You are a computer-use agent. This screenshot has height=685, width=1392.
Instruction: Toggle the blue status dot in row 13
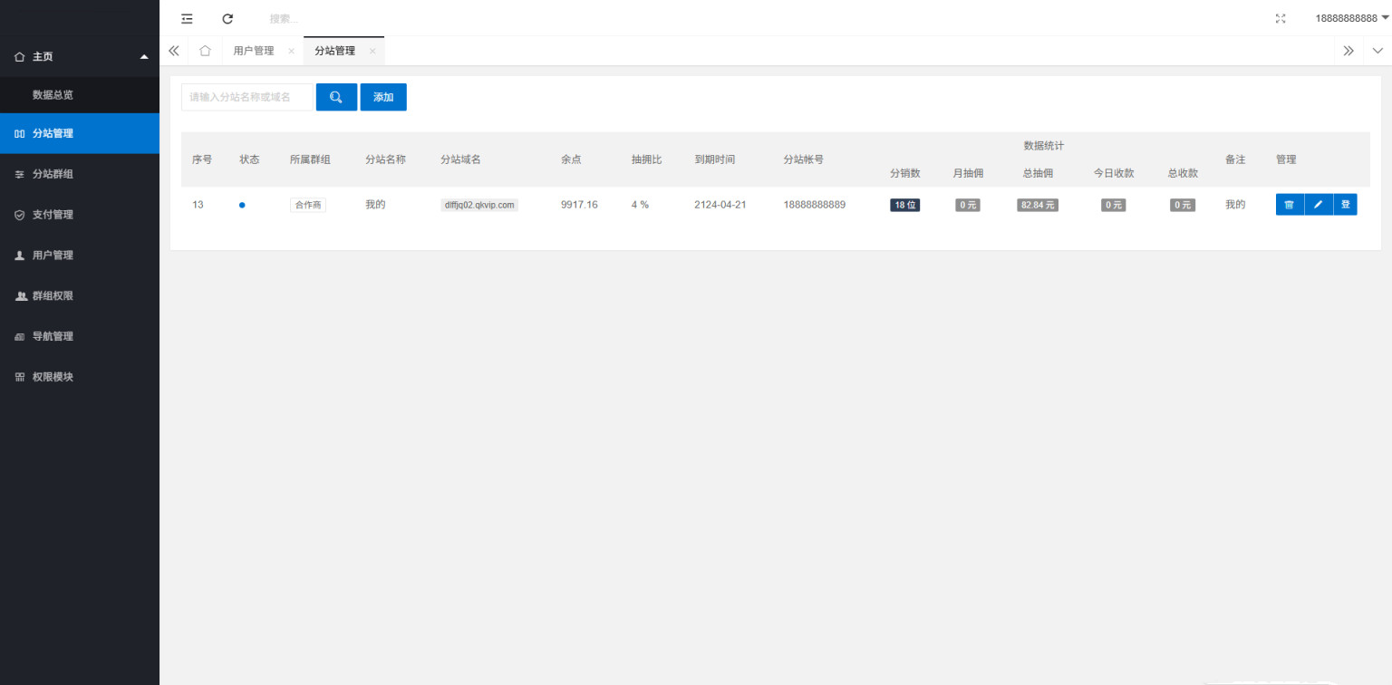[242, 205]
